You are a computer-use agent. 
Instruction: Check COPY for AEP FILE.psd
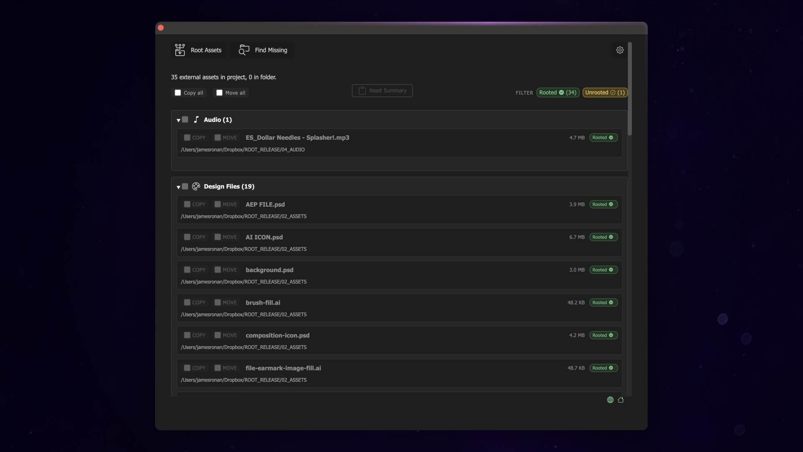[187, 205]
